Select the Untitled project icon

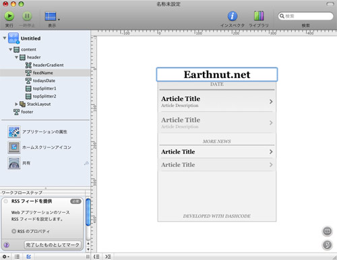coord(13,38)
